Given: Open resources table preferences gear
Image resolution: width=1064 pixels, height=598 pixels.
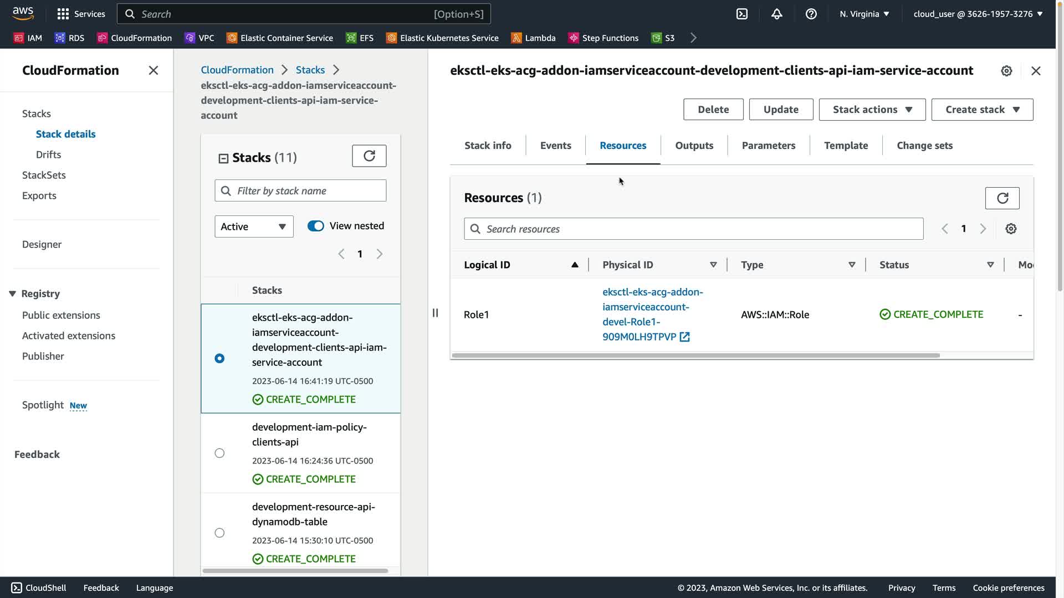Looking at the screenshot, I should [x=1011, y=229].
